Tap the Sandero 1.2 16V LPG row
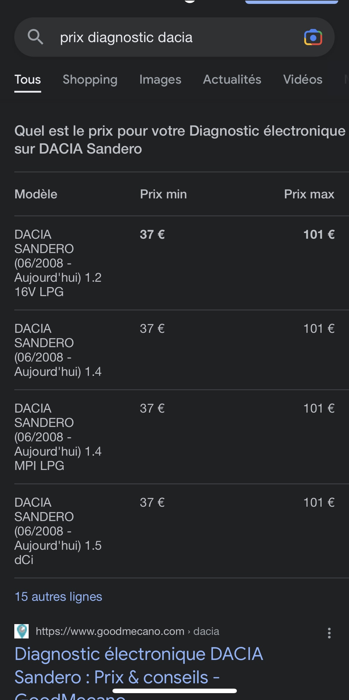Viewport: 349px width, 700px height. pyautogui.click(x=58, y=263)
